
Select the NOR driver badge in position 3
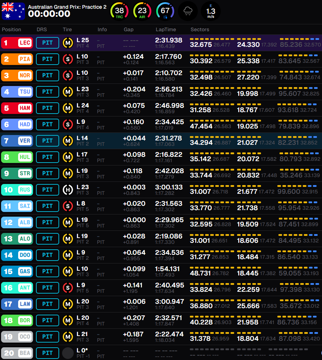17,75
